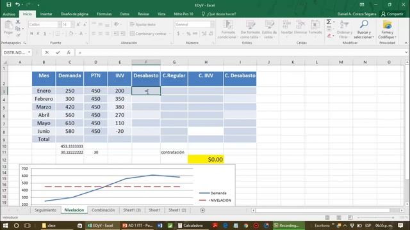Expand the Autosuma dropdown arrow
Image resolution: width=410 pixels, height=230 pixels.
[x=334, y=22]
